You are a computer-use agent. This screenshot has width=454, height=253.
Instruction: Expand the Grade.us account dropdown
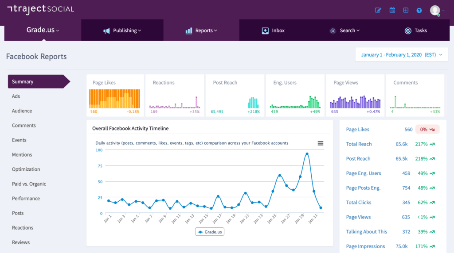(x=43, y=30)
